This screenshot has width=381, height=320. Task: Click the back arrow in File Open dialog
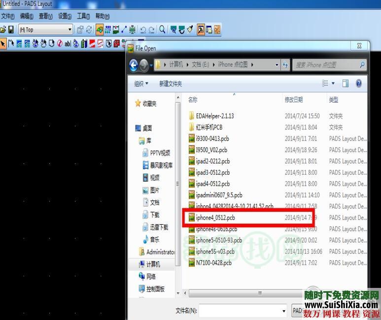[x=133, y=65]
